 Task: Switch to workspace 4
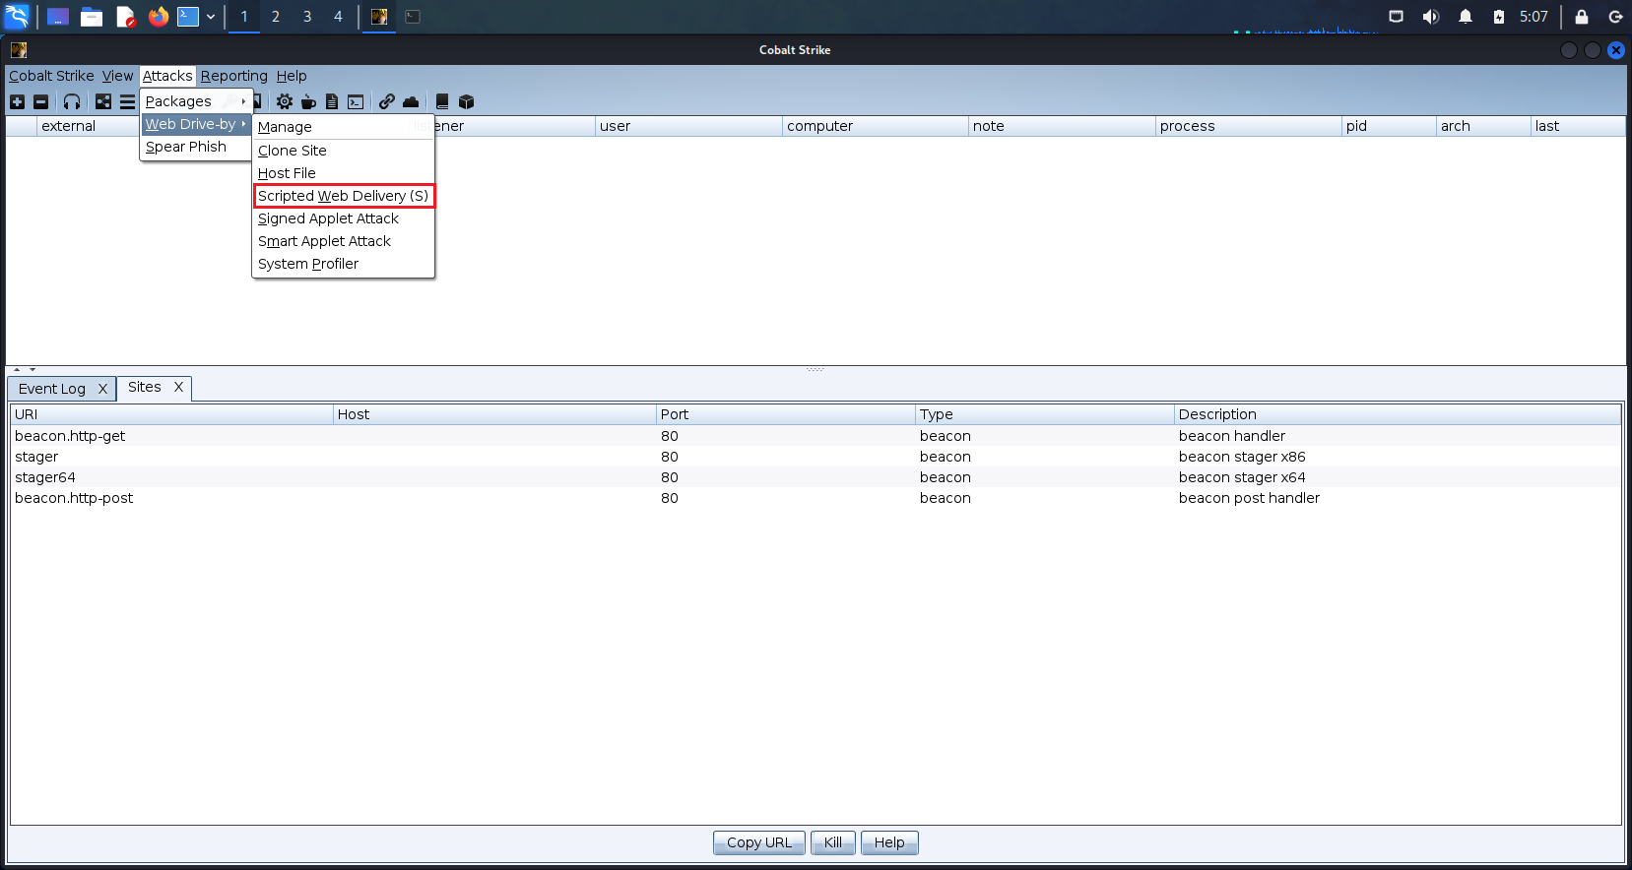(x=338, y=17)
